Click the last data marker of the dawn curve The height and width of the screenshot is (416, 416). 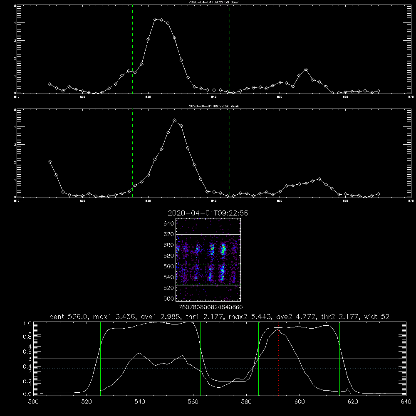pos(378,91)
